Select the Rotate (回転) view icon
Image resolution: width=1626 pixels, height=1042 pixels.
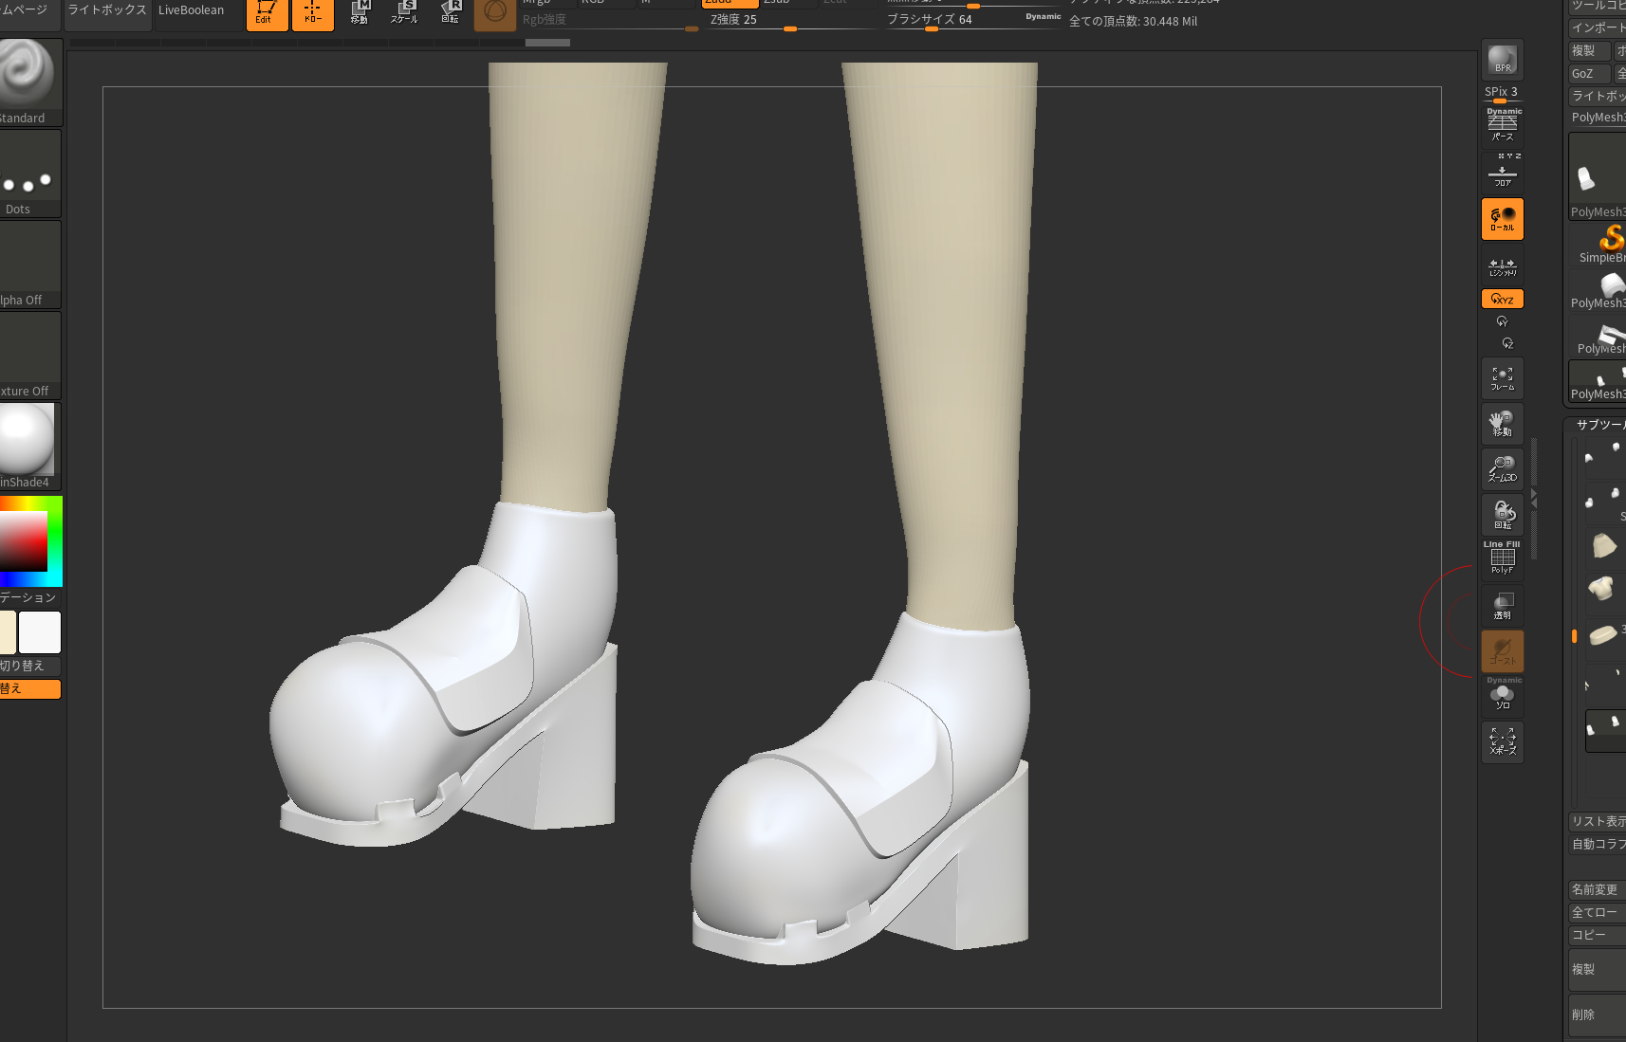pyautogui.click(x=1502, y=515)
